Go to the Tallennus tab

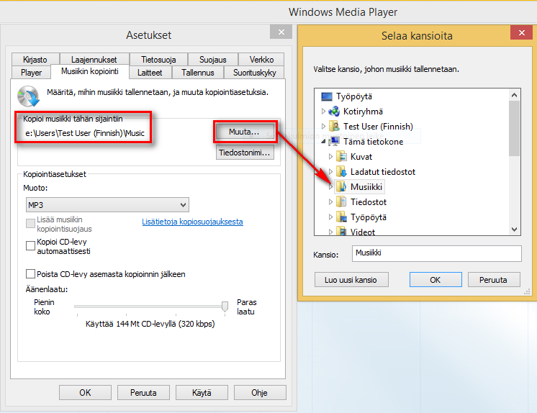(x=198, y=72)
